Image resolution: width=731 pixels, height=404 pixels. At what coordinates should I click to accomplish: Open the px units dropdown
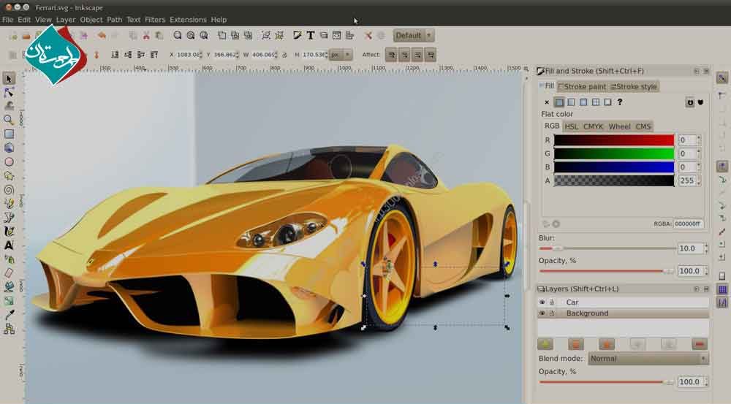pos(341,55)
